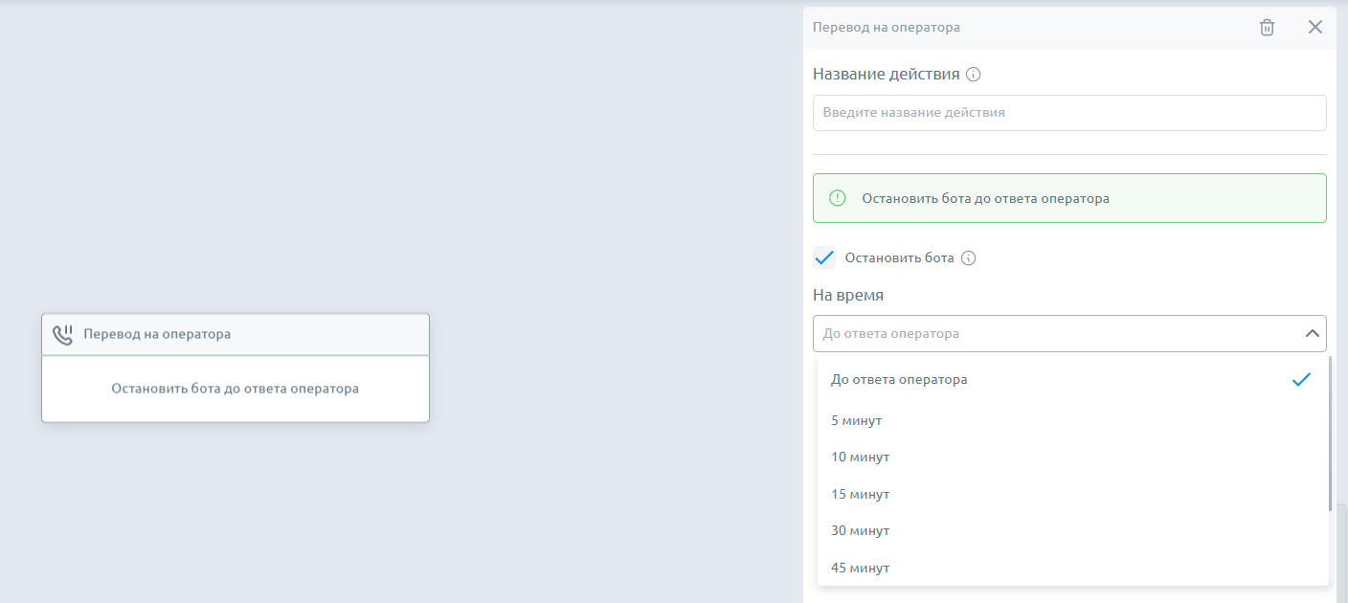Viewport: 1348px width, 603px height.
Task: Click the checkmark next to До ответа оператора
Action: tap(1300, 380)
